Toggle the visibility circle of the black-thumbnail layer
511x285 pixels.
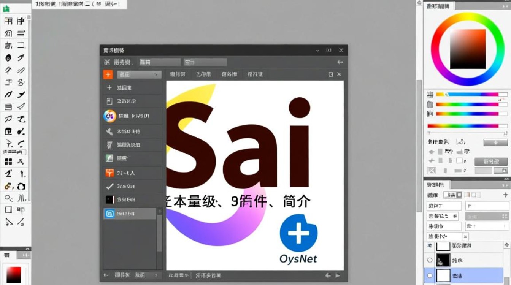tap(430, 260)
